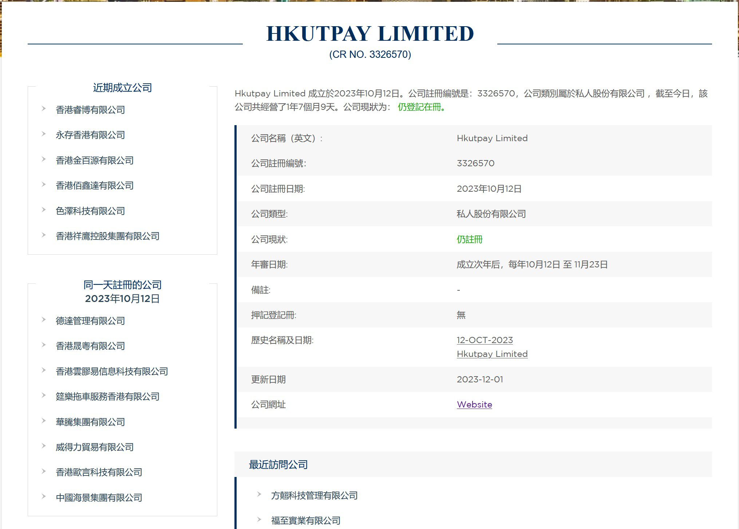Click the 公司名稱（英文） row label
739x529 pixels.
(x=287, y=138)
